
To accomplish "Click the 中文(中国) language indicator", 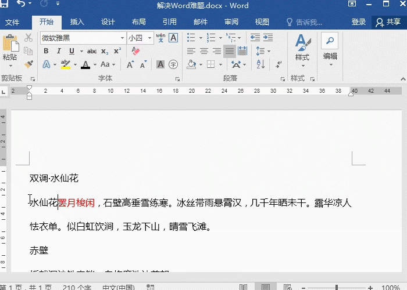I will [119, 288].
